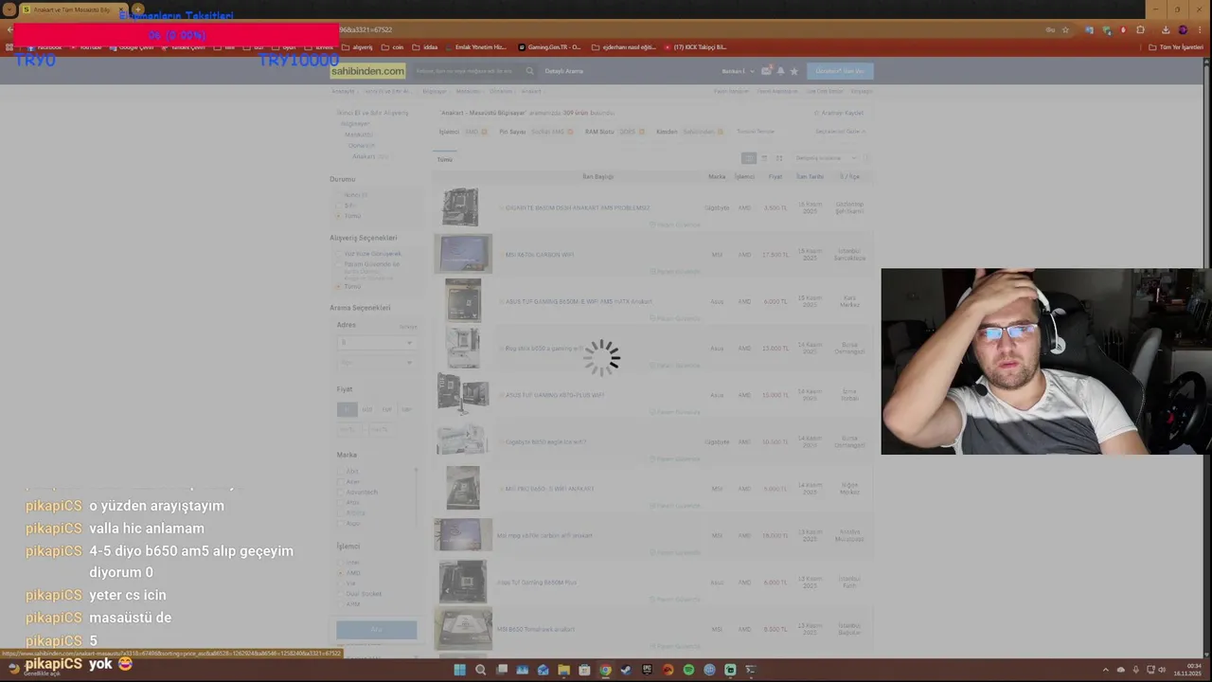Open Google Chrome from the taskbar

click(x=605, y=670)
